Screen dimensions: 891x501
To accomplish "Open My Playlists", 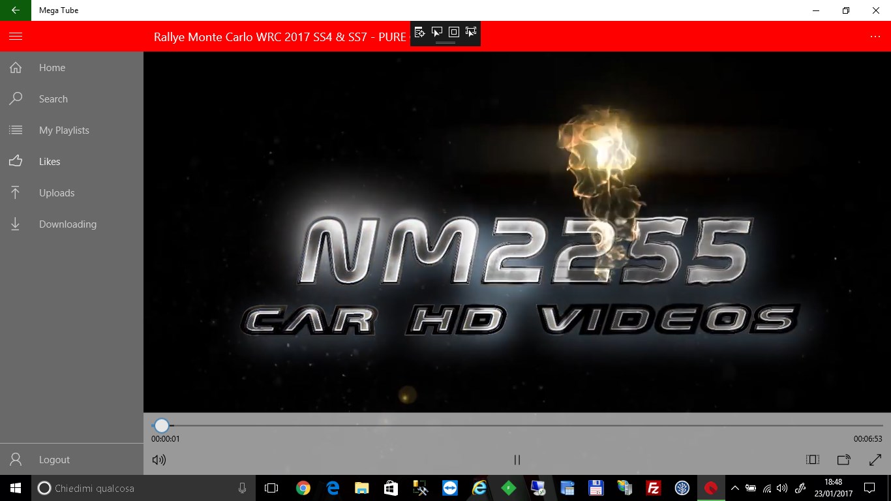I will [x=72, y=130].
